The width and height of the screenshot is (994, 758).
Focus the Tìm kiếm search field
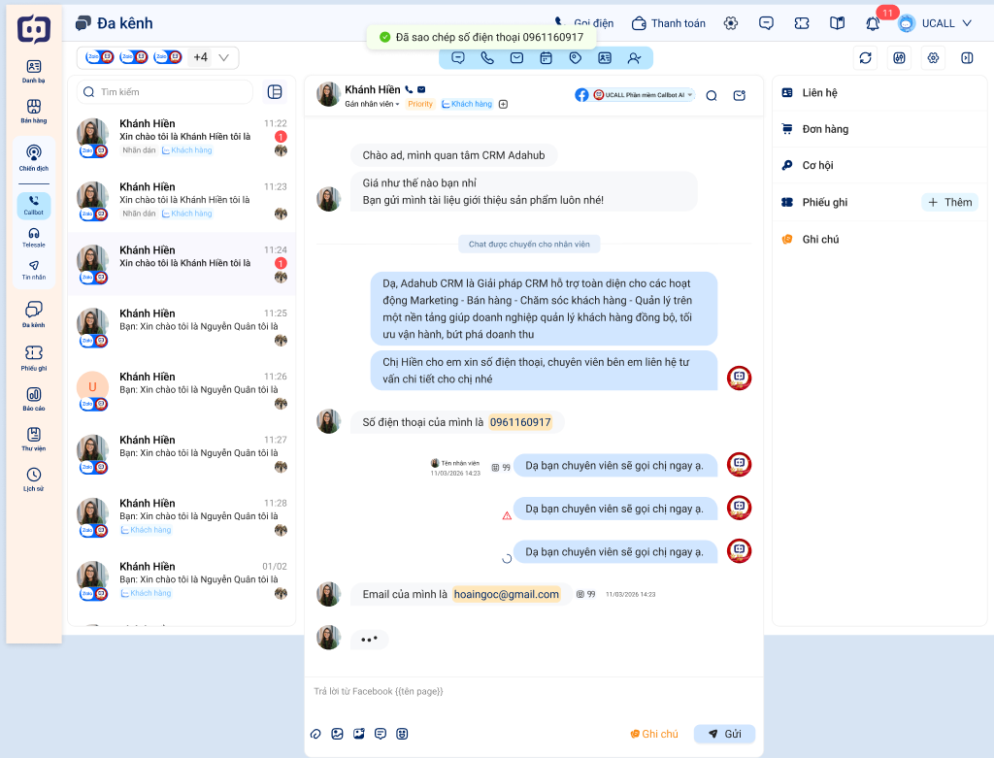(165, 92)
